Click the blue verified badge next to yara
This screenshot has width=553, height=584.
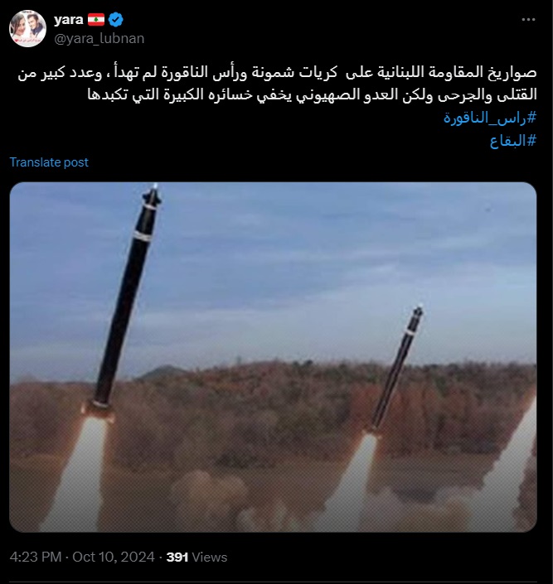[x=116, y=20]
